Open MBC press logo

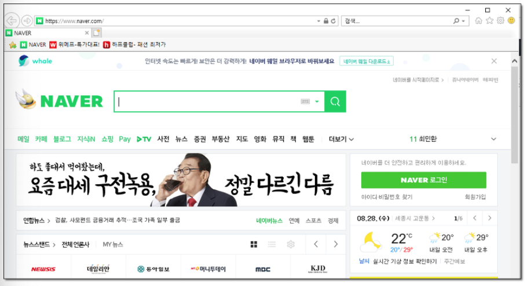[x=263, y=269]
